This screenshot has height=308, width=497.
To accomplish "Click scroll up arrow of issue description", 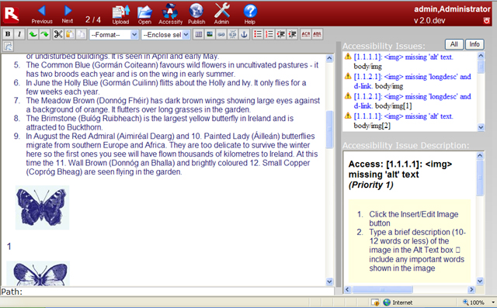I will click(x=480, y=155).
